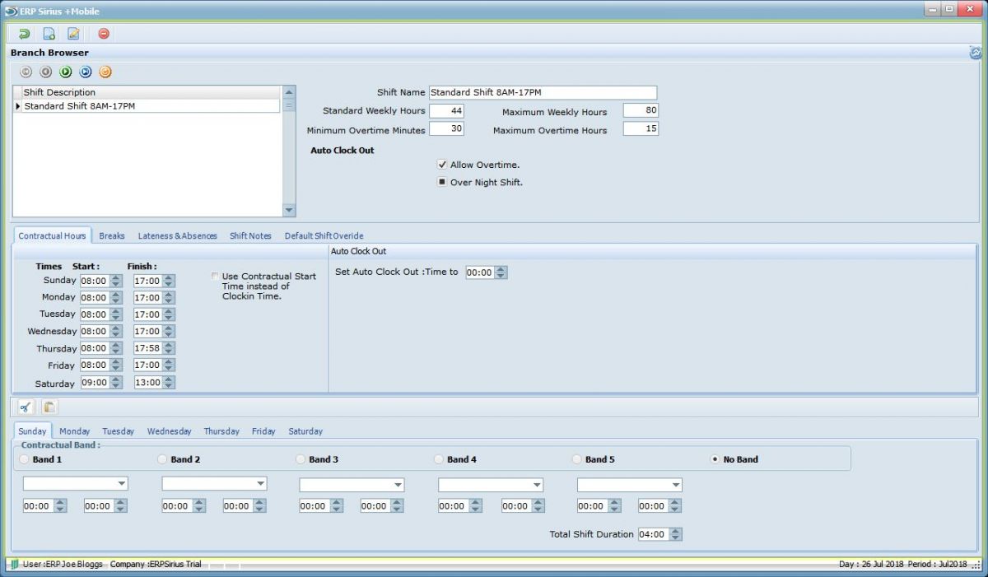The width and height of the screenshot is (988, 577).
Task: Go to the first record using grey navigation icon
Action: click(26, 72)
